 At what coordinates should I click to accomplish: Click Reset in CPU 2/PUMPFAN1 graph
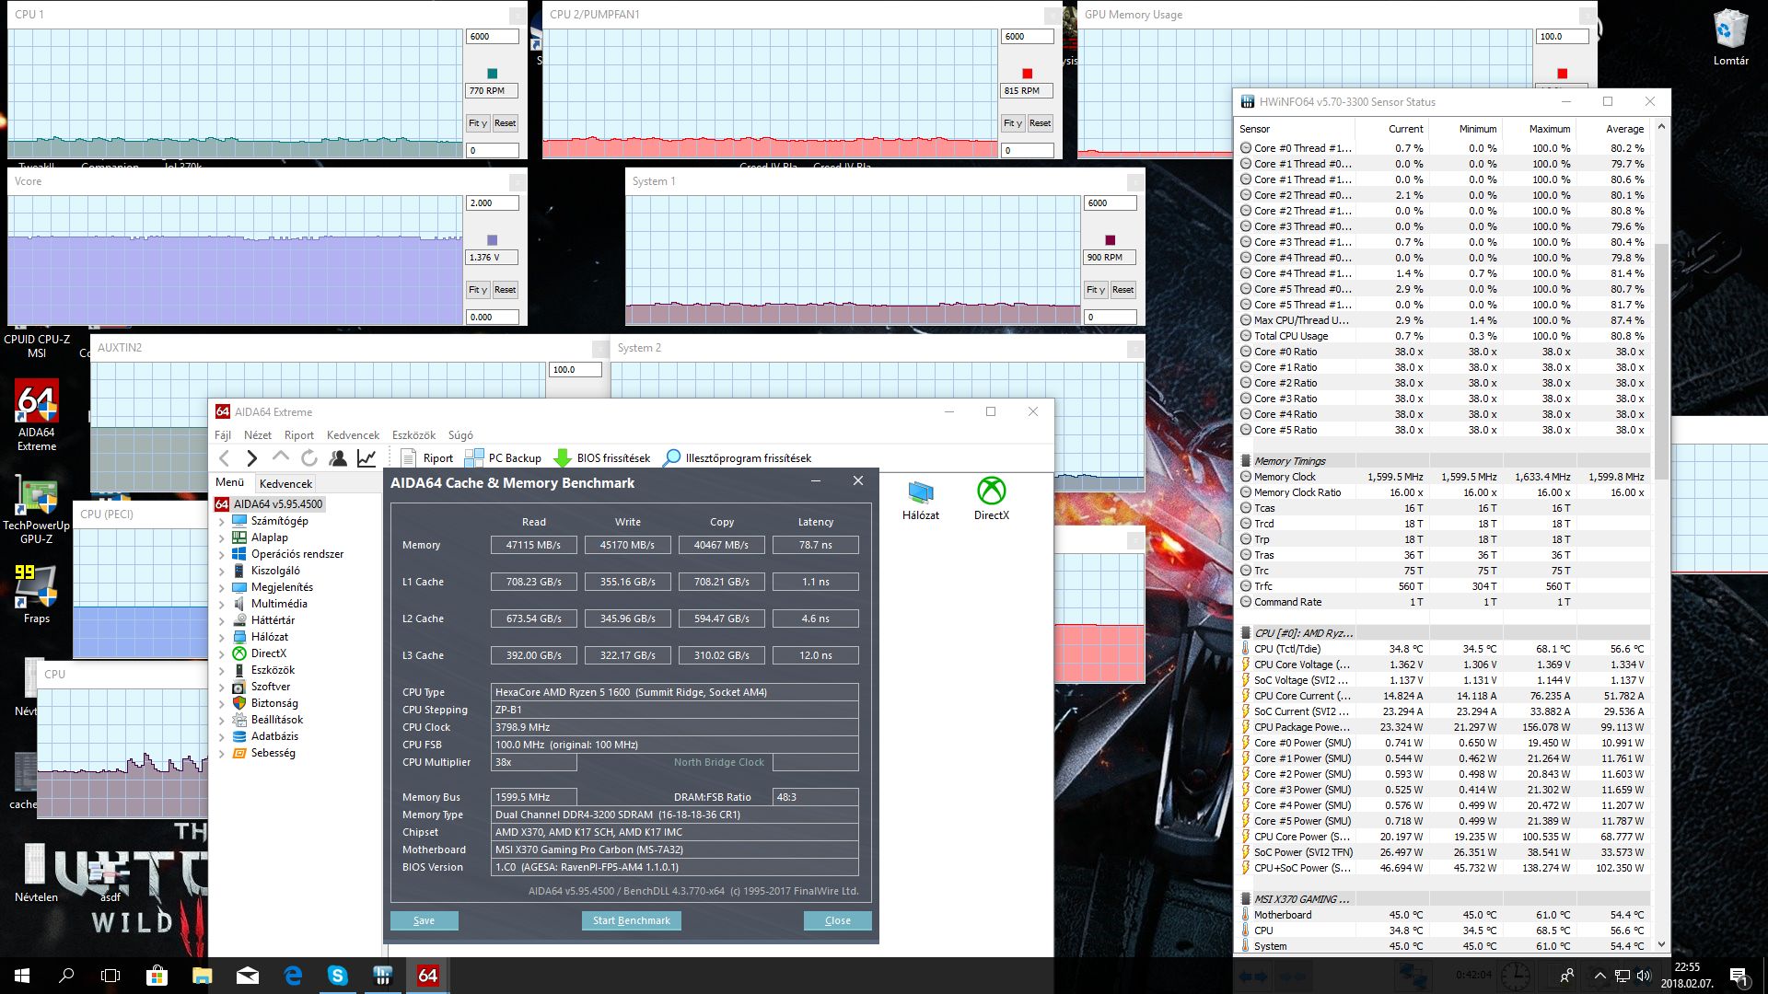[1040, 123]
